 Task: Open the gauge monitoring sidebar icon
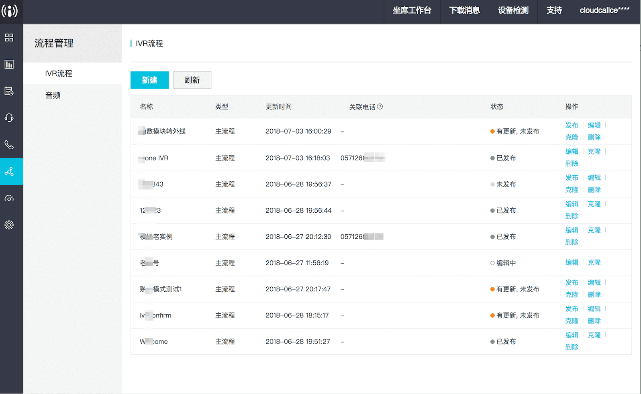point(9,198)
